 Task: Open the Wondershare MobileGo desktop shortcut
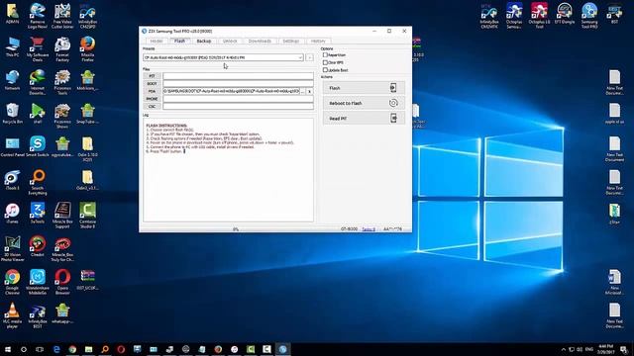(x=38, y=282)
